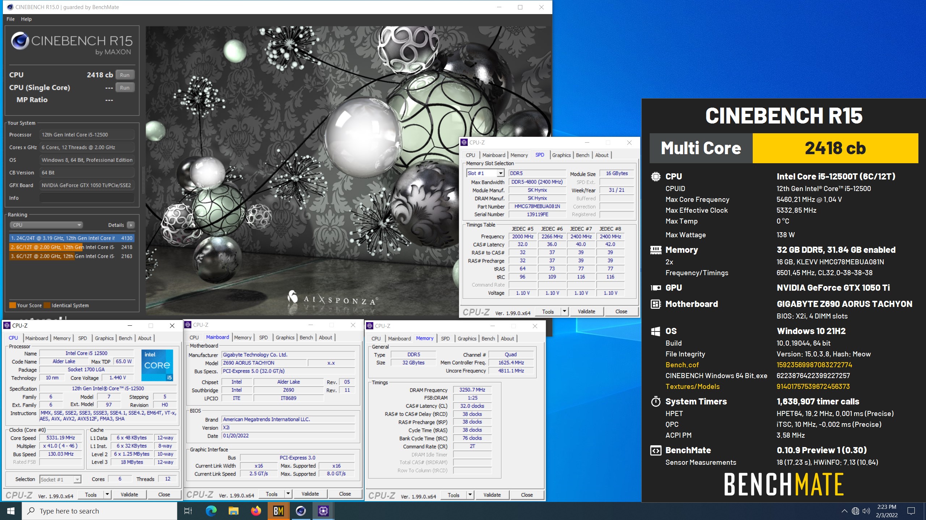Click the DRAM Frequency 3250.7 MHz value
The width and height of the screenshot is (926, 520).
tap(472, 390)
